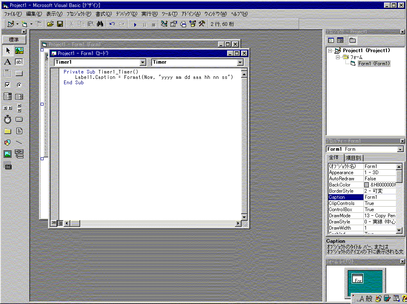Select the Image control tool
Viewport: 407px width, 304px height.
pyautogui.click(x=8, y=154)
